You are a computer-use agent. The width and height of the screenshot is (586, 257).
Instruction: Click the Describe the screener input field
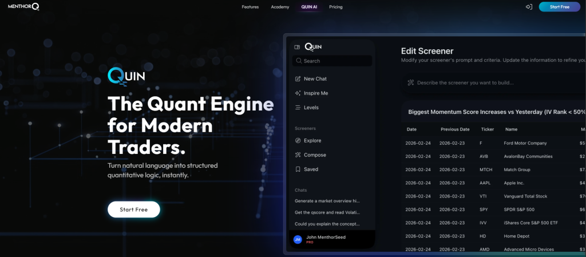pyautogui.click(x=493, y=82)
